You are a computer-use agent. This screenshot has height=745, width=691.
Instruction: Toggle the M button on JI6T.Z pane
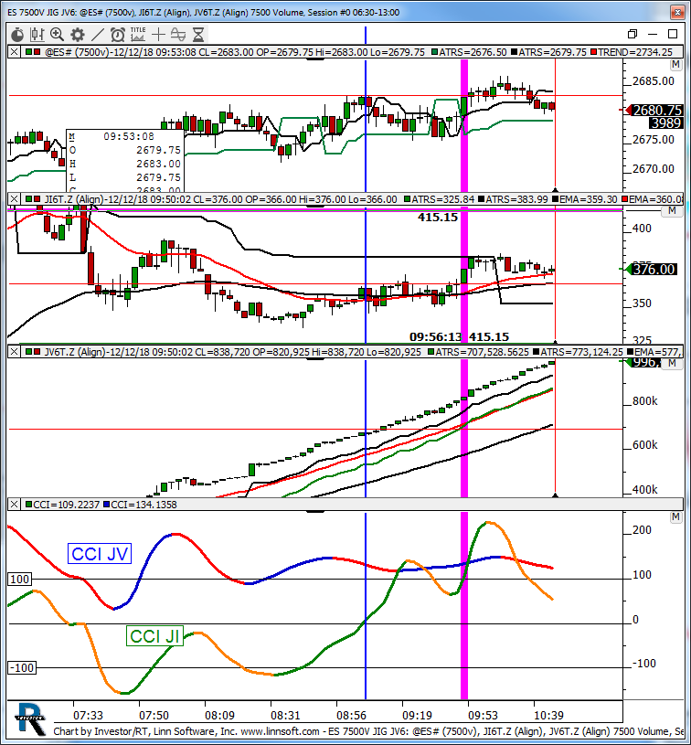tap(675, 212)
